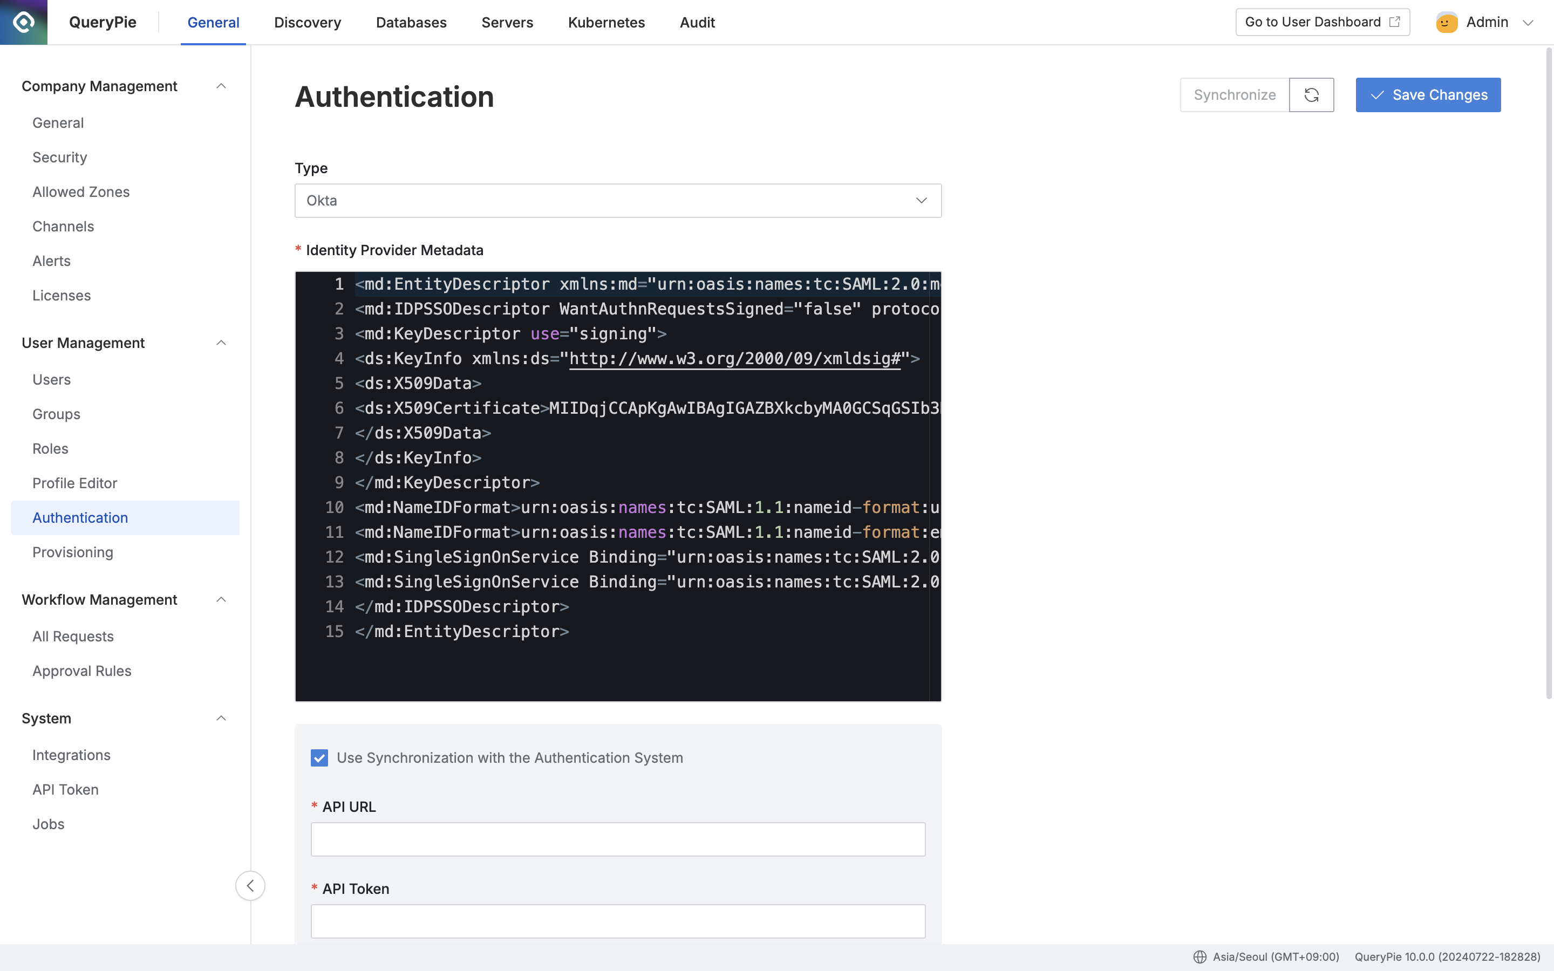Click the external link icon by User Dashboard
1554x971 pixels.
point(1395,22)
